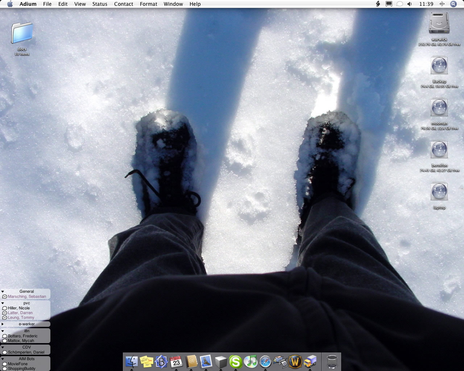Open iCal calendar in the dock
The height and width of the screenshot is (371, 464).
[x=176, y=362]
